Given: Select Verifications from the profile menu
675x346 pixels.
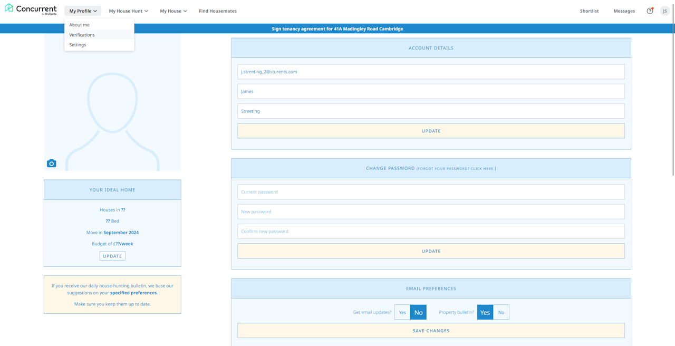Looking at the screenshot, I should (82, 35).
